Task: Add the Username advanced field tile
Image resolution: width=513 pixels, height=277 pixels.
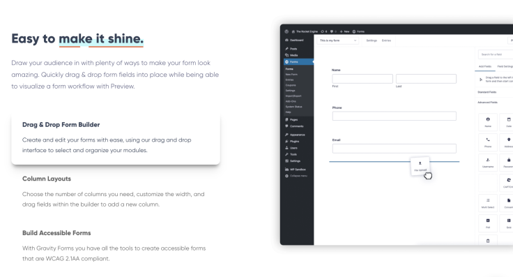Action: coord(488,163)
